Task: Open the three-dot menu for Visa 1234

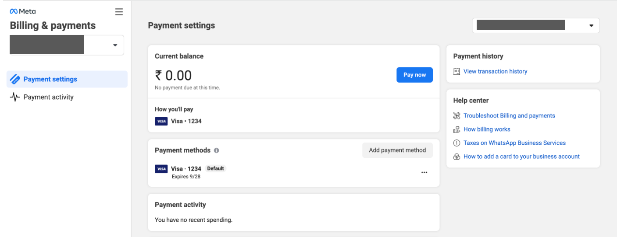Action: pos(424,172)
